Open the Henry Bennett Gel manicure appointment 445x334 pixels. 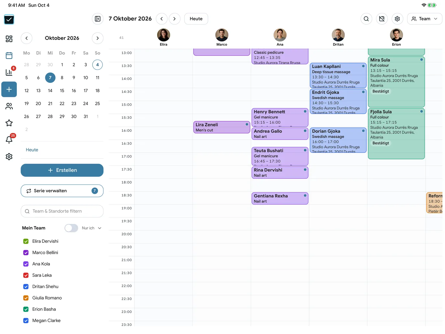click(x=280, y=117)
